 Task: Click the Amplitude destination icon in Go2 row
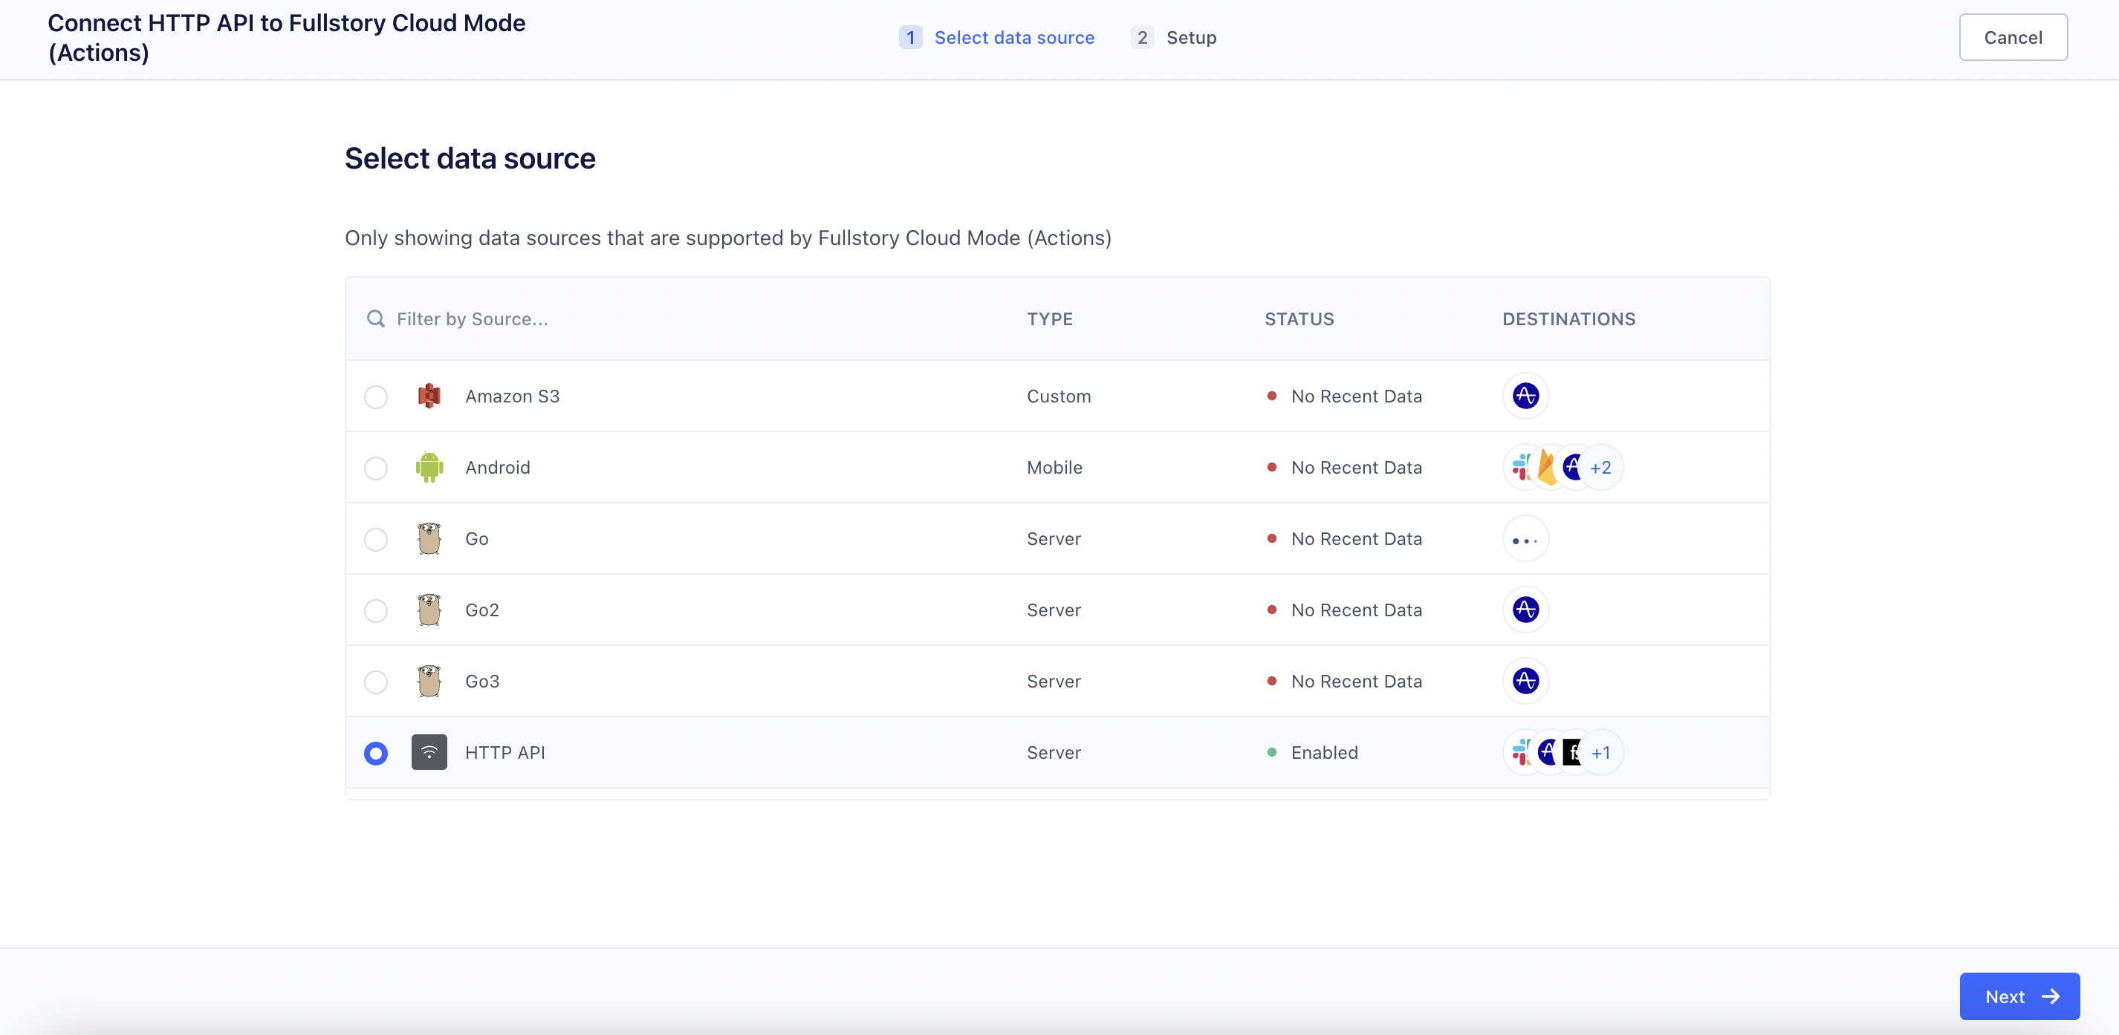[1526, 610]
